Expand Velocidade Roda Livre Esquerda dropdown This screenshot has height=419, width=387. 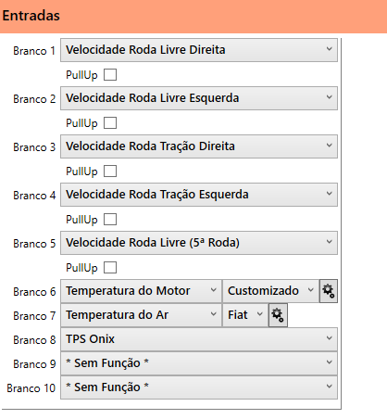[199, 98]
